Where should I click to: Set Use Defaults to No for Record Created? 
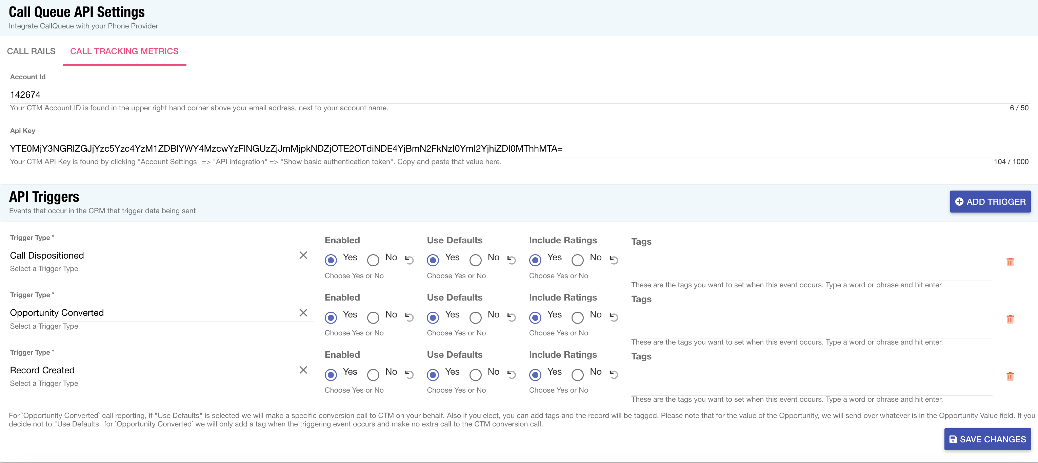click(476, 375)
